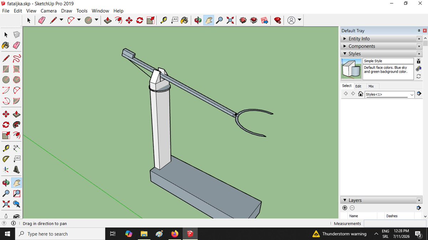Select the Orbit tool in the top toolbar
This screenshot has height=240, width=428.
click(x=198, y=20)
